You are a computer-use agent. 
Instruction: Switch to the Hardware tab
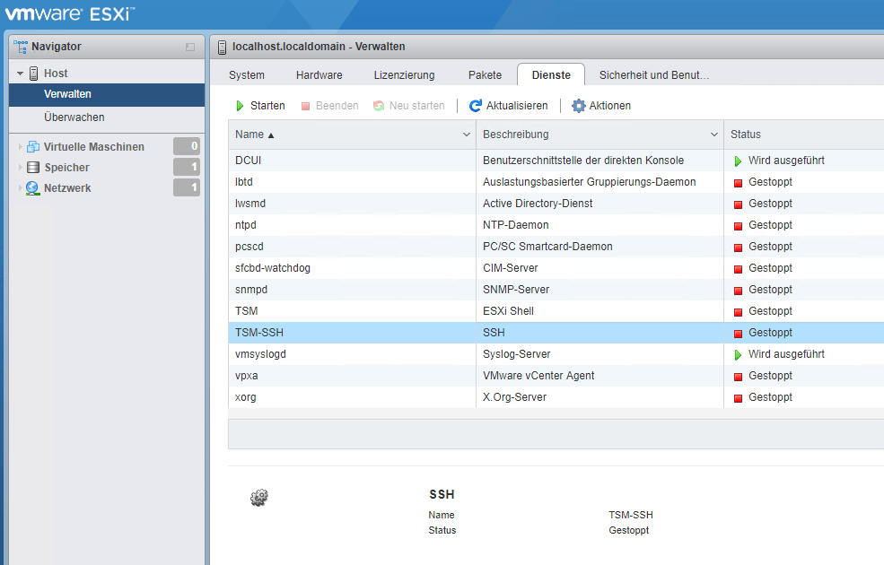point(319,74)
